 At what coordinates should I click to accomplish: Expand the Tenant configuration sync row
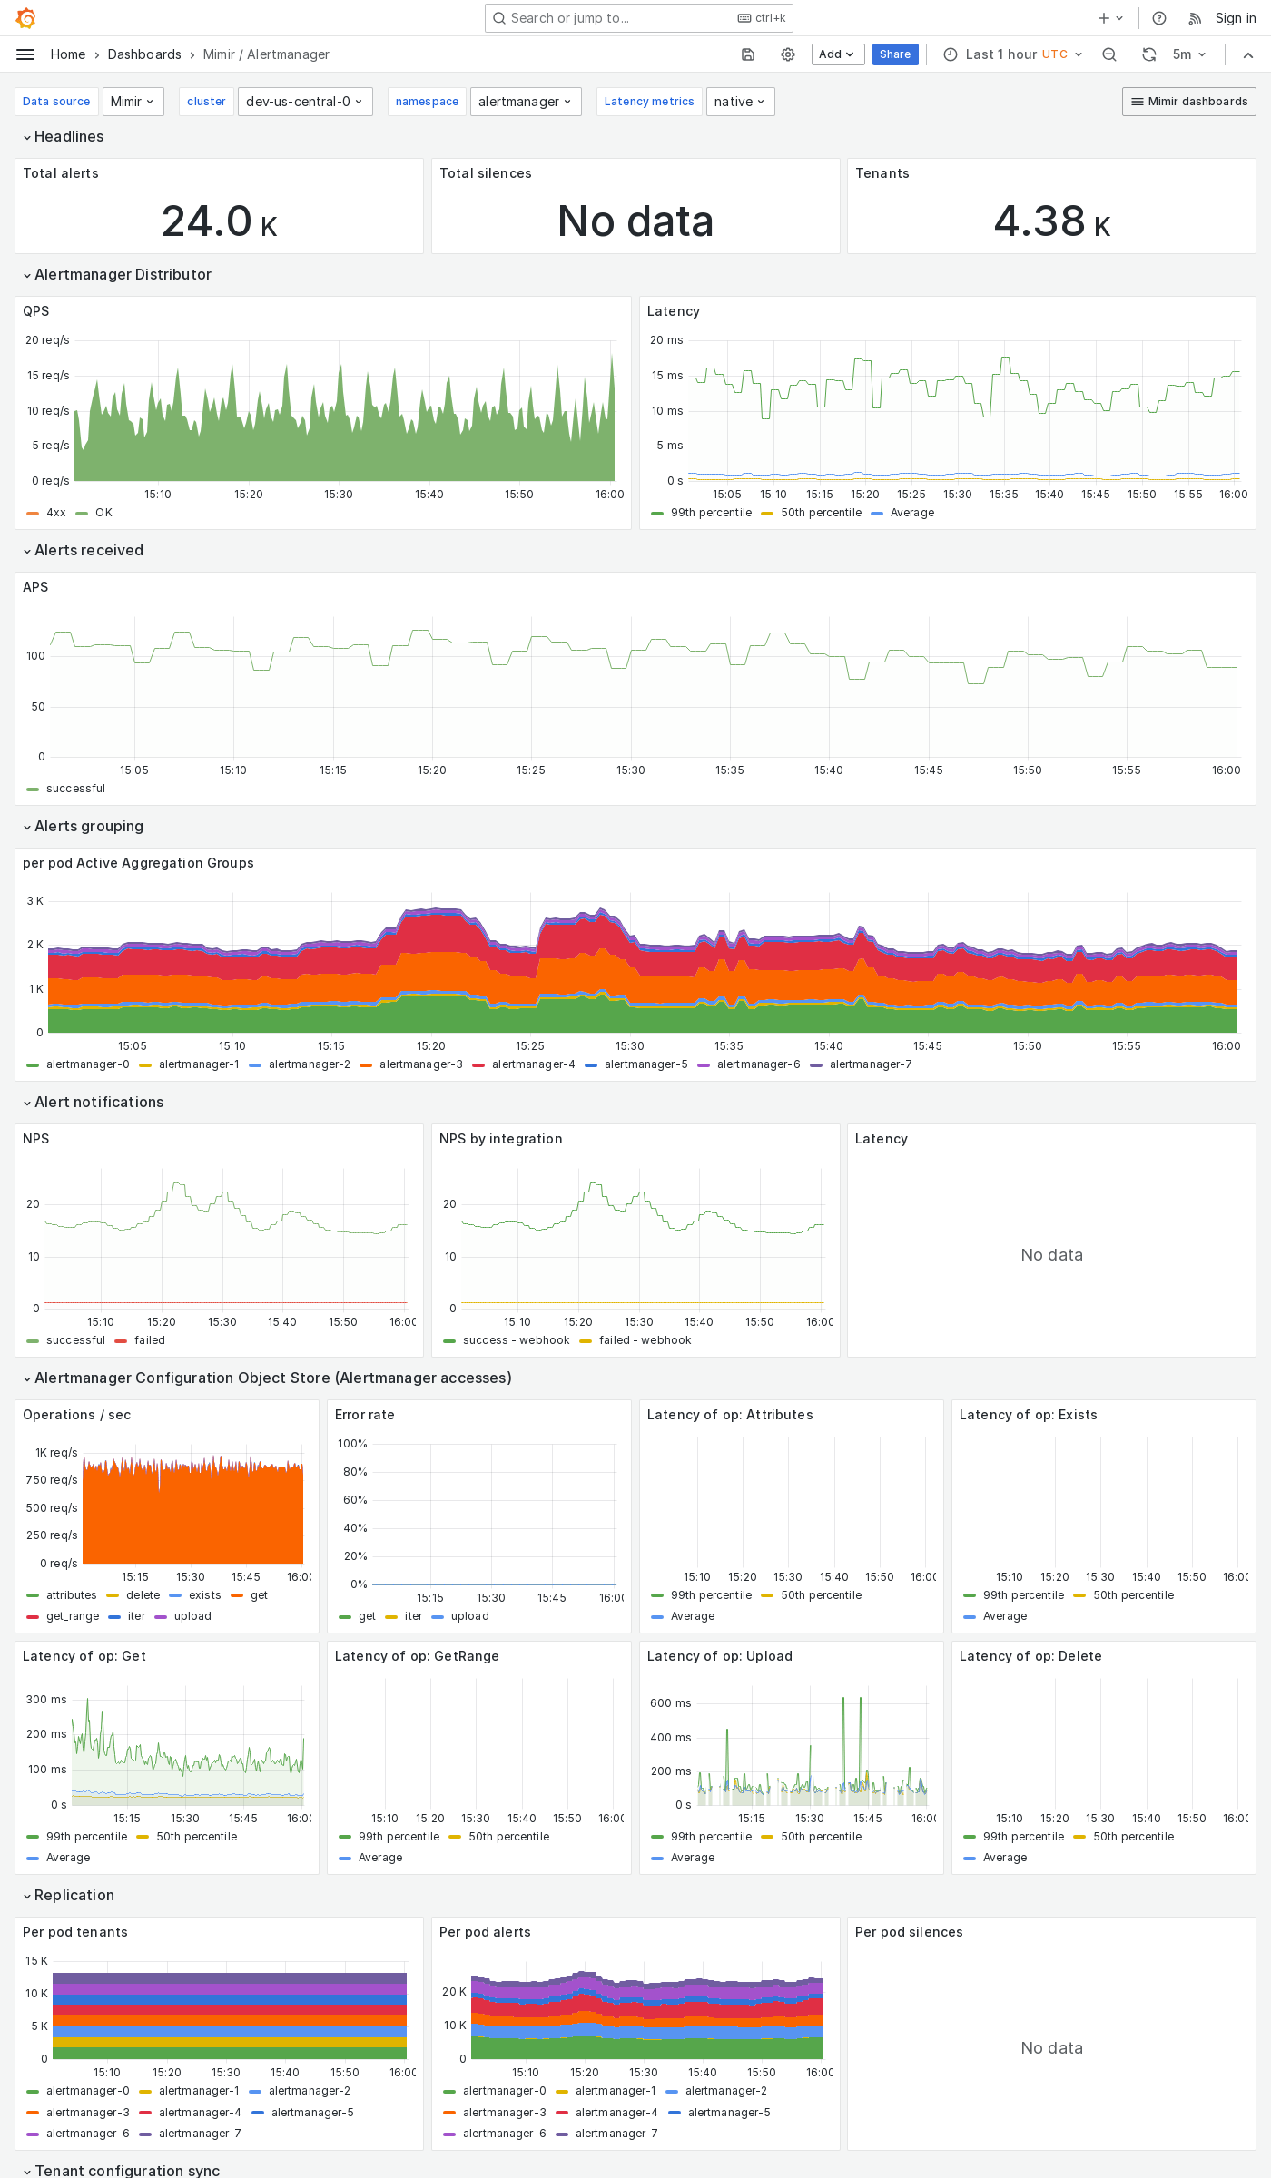tap(121, 2170)
